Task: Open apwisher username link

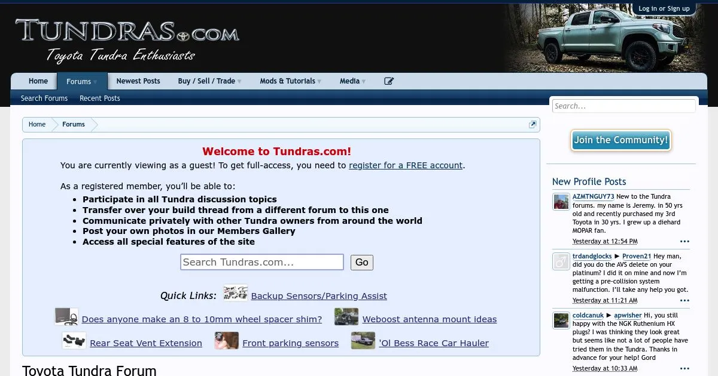Action: (628, 315)
